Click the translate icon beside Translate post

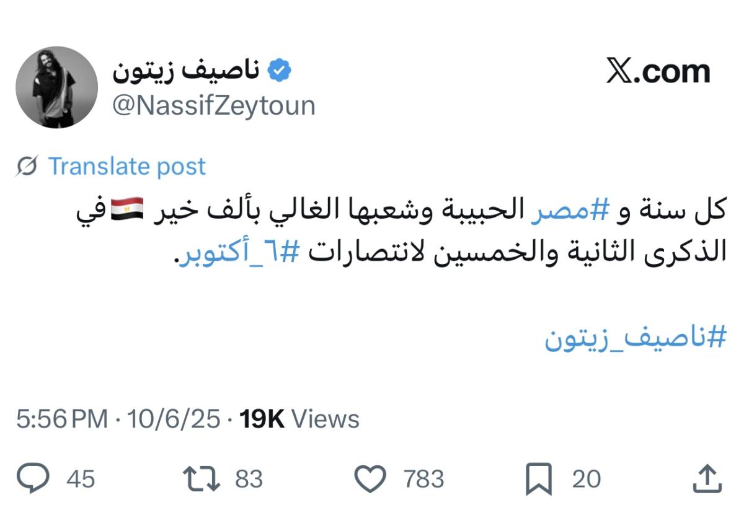[29, 167]
